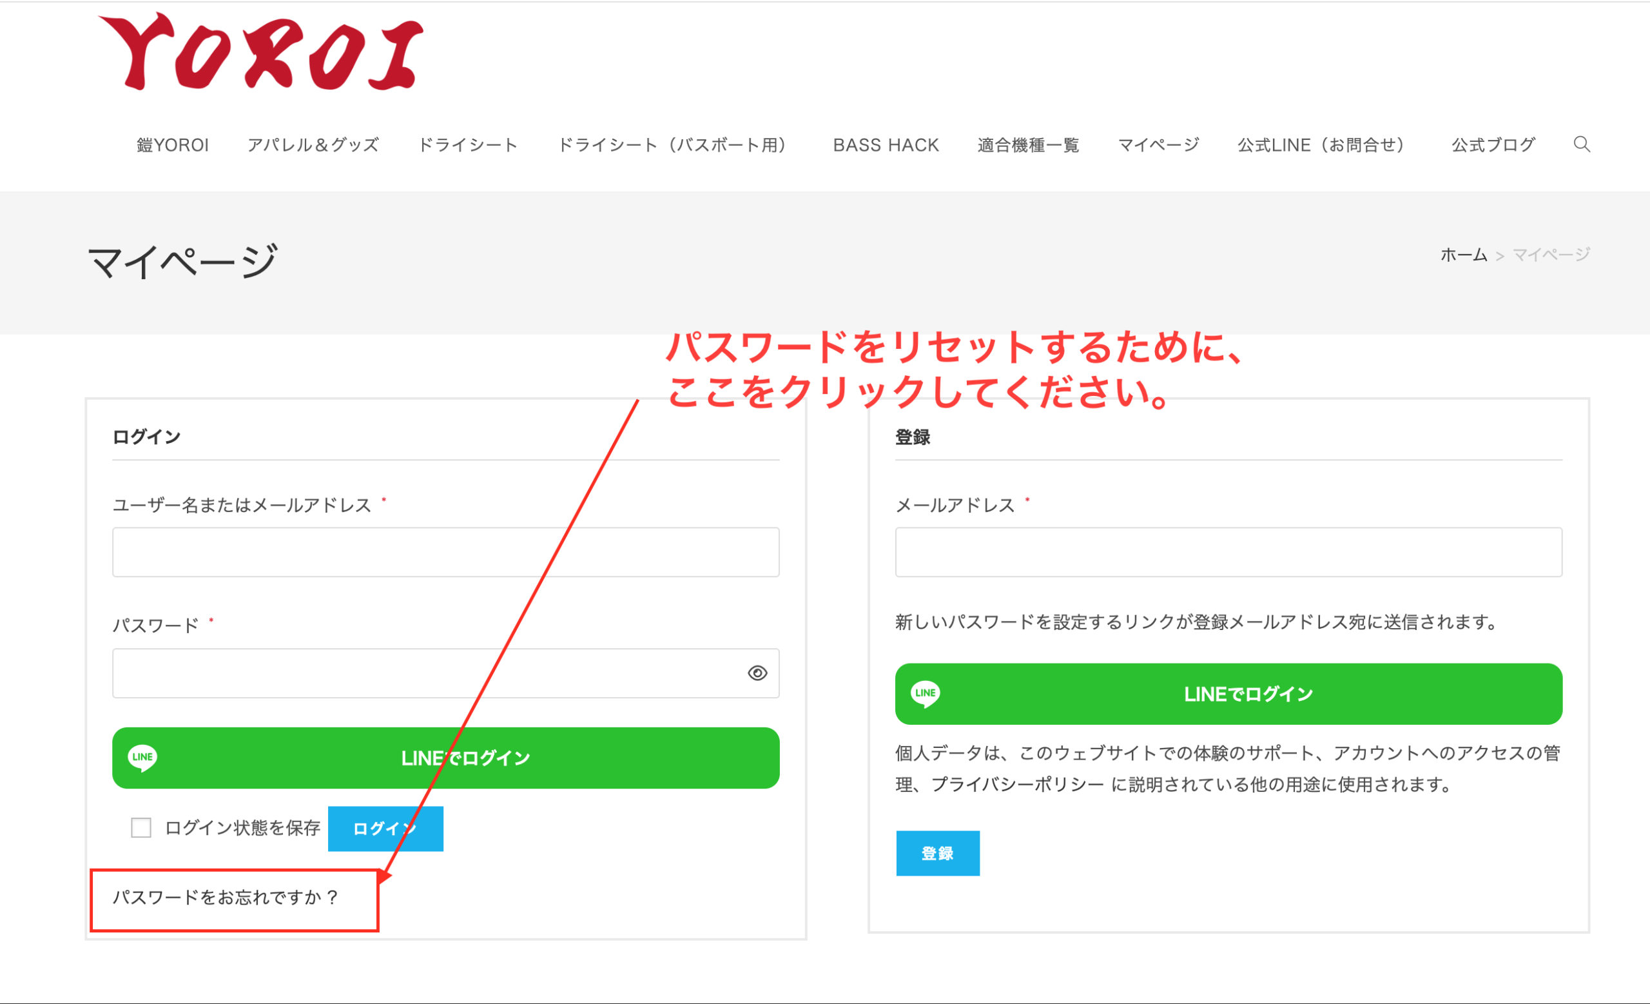Open アパレル&グッズ menu
Viewport: 1650px width, 1004px height.
point(313,145)
